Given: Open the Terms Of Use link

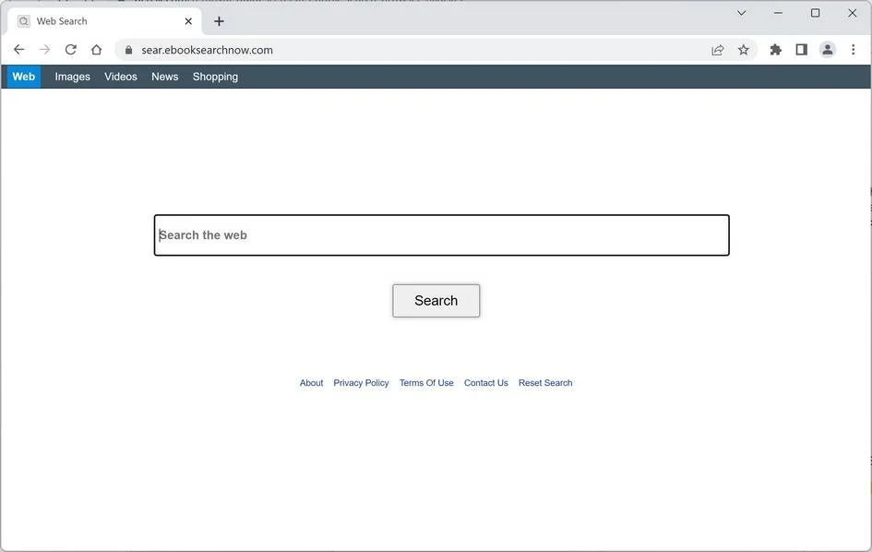Looking at the screenshot, I should 426,383.
